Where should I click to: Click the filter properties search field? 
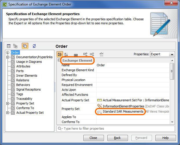(x=115, y=129)
